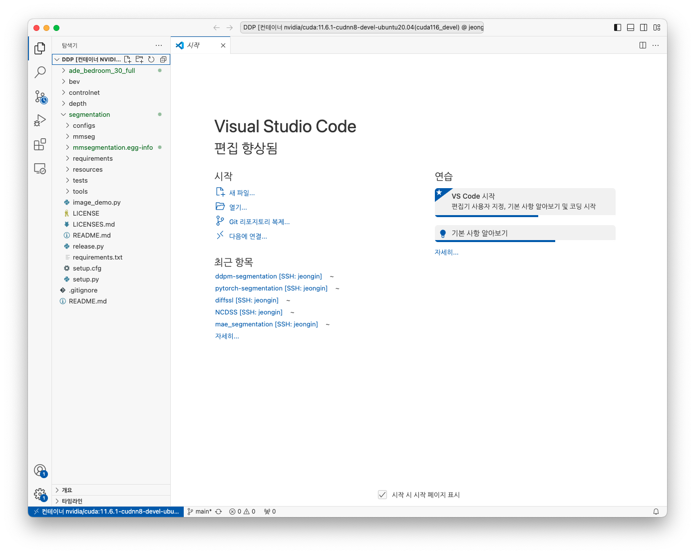Click 자세히... under recent items
695x554 pixels.
click(x=227, y=336)
